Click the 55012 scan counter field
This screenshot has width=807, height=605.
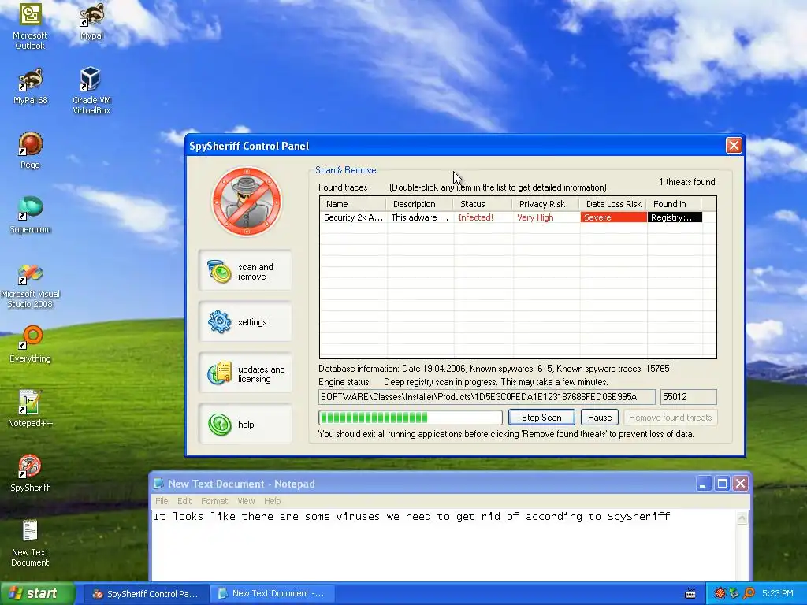tap(688, 397)
